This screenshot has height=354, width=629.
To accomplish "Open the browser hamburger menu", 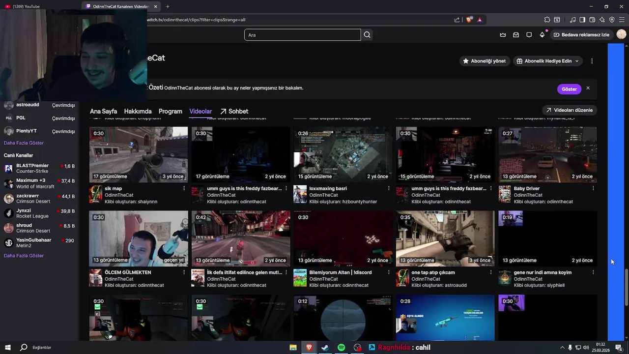I will 622,20.
